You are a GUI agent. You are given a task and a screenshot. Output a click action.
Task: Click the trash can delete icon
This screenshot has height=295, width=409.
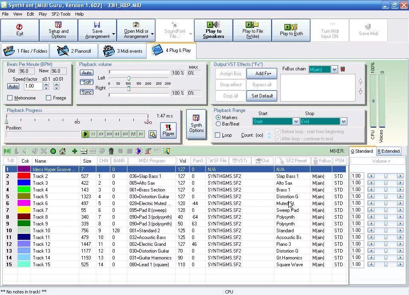pos(111,151)
